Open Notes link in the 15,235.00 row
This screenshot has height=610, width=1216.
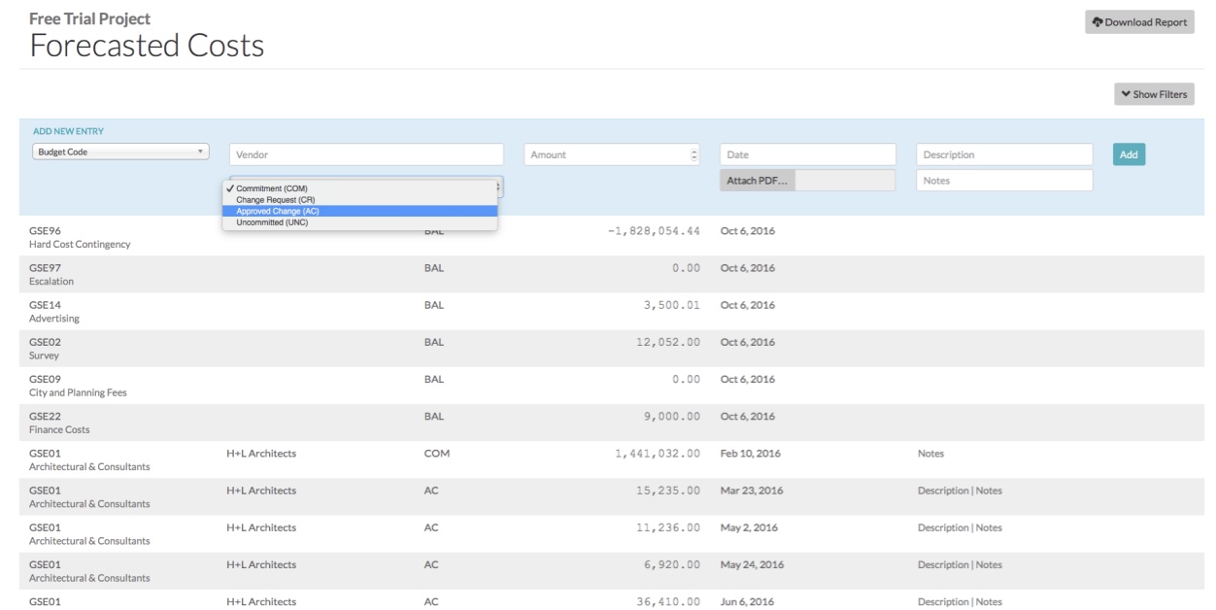989,491
